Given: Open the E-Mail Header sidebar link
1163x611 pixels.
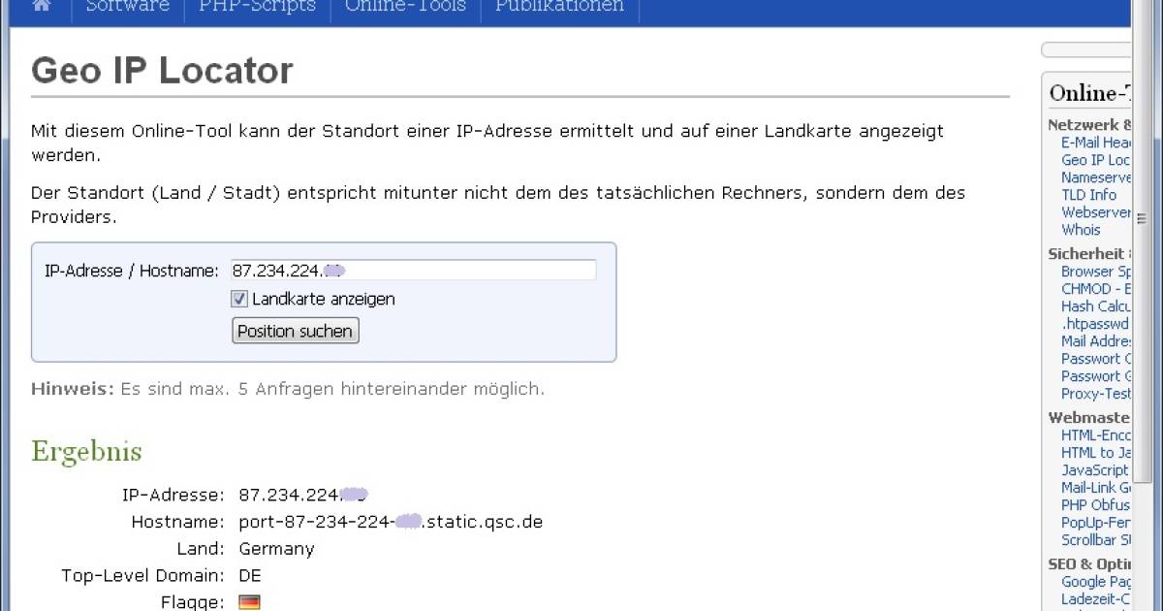Looking at the screenshot, I should tap(1096, 143).
